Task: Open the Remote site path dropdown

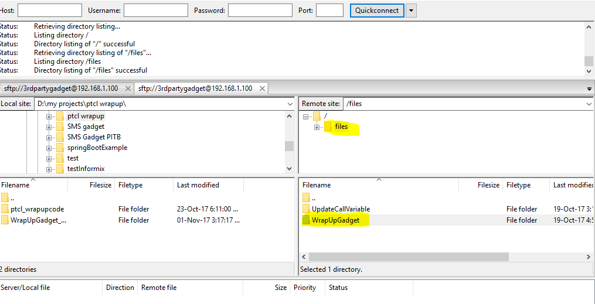Action: pos(589,104)
